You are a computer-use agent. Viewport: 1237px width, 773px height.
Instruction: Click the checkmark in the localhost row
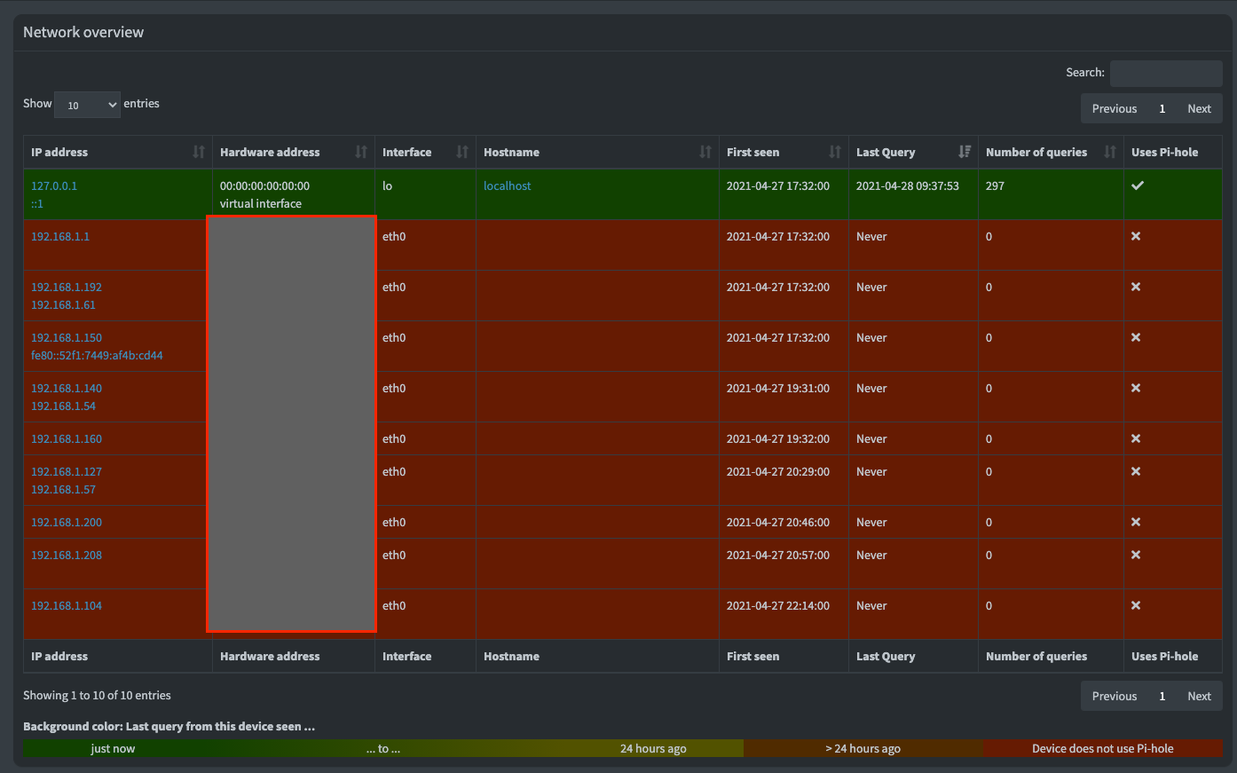[x=1138, y=185]
